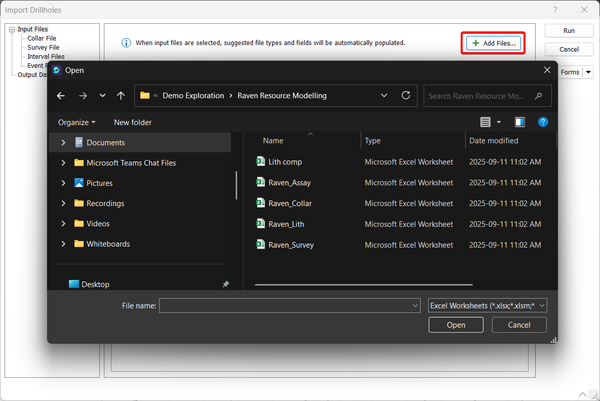Screen dimensions: 600x401
Task: Toggle the preview pane icon
Action: [520, 122]
